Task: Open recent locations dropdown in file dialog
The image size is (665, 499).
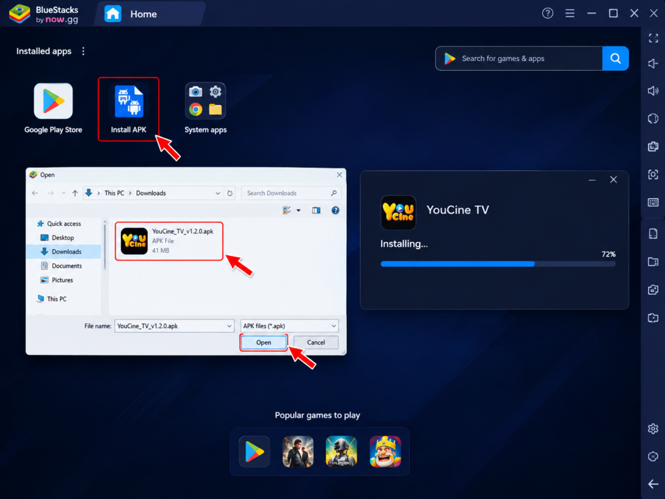Action: coord(64,193)
